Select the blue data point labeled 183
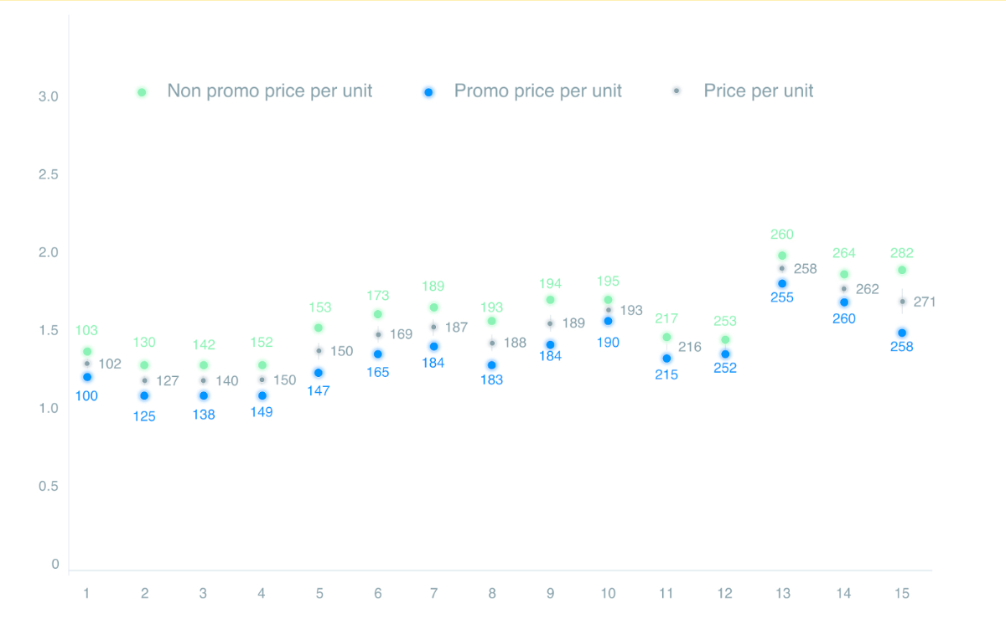 [x=491, y=365]
